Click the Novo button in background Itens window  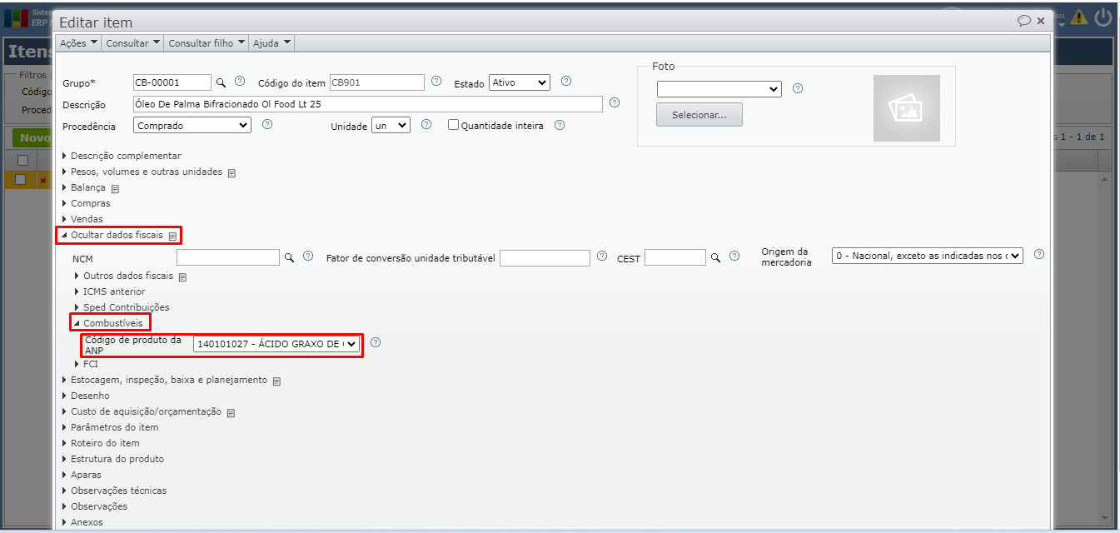pyautogui.click(x=33, y=138)
